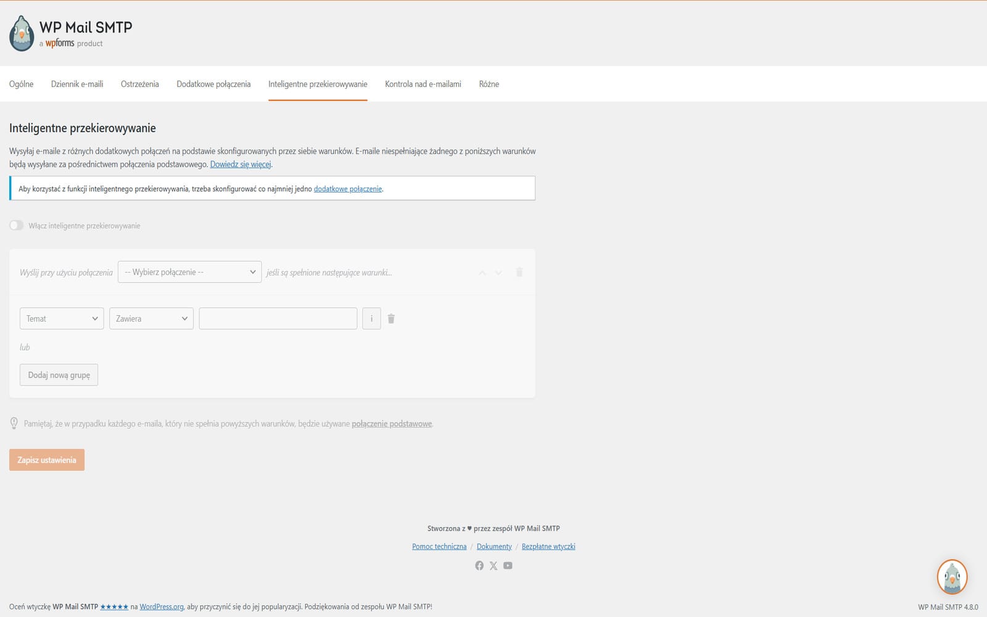This screenshot has height=617, width=987.
Task: Visit the WordPress.org link
Action: tap(162, 607)
